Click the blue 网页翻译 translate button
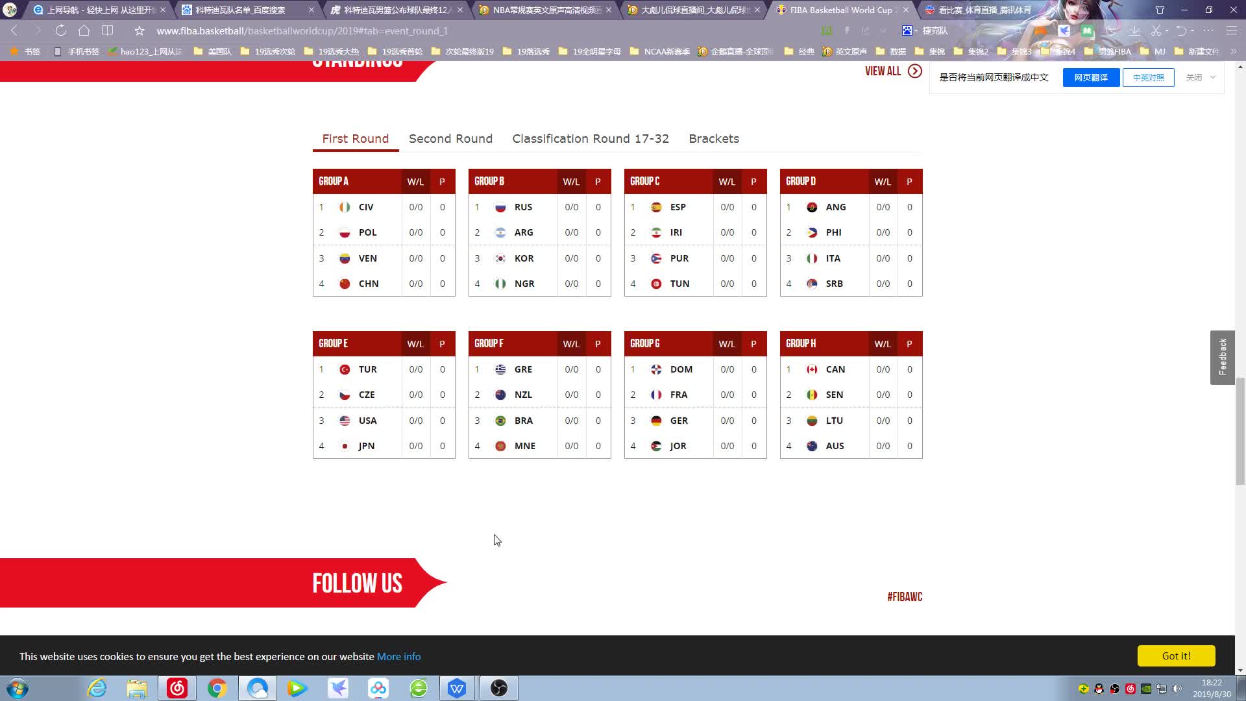The image size is (1246, 701). click(x=1090, y=77)
